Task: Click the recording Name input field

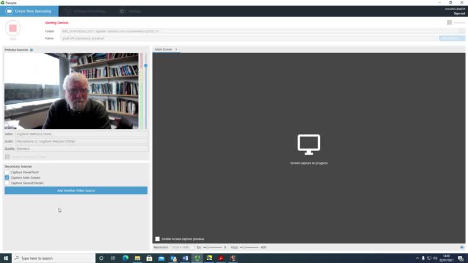Action: click(249, 38)
